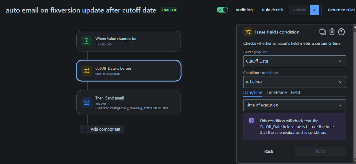
Task: Click the yellow shuffle condition icon in flow
Action: [87, 71]
